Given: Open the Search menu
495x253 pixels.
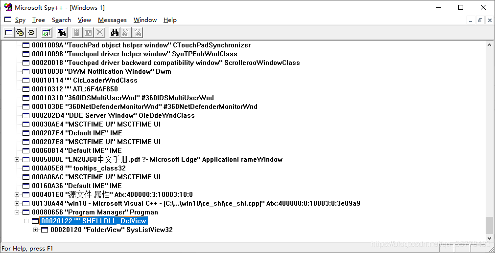Looking at the screenshot, I should tap(61, 20).
